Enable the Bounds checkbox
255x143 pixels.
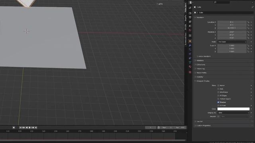click(218, 116)
